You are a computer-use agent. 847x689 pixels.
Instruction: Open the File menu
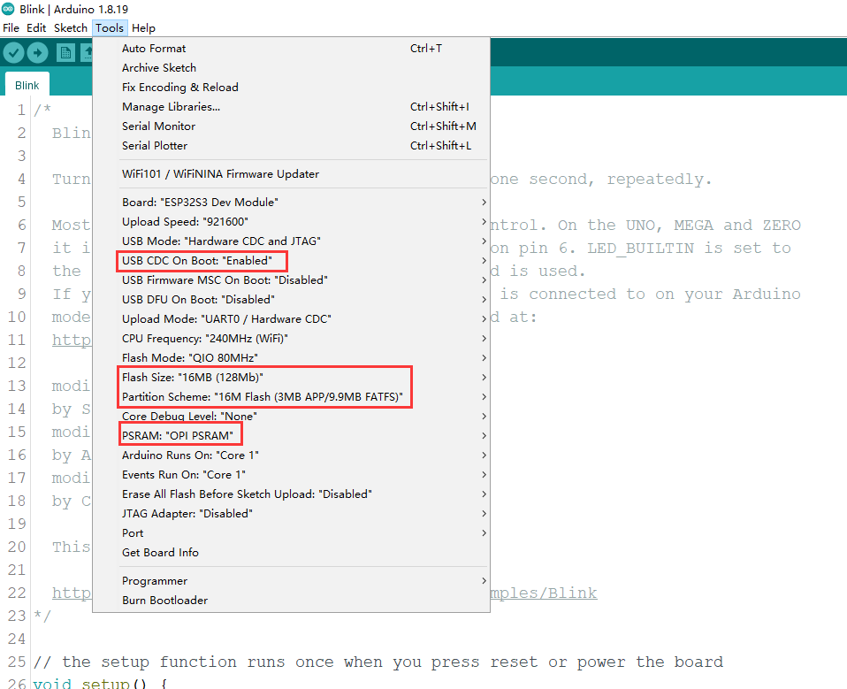coord(11,28)
